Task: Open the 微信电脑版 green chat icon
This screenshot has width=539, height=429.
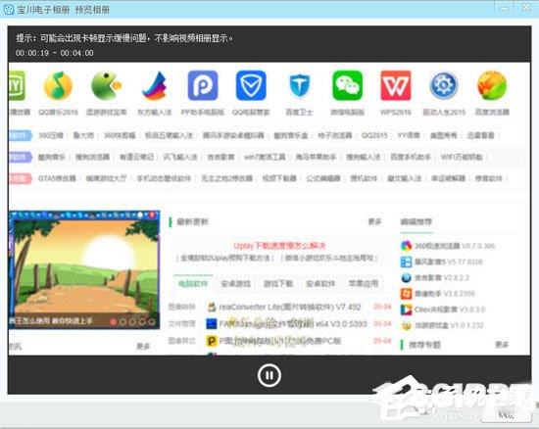Action: coord(347,85)
